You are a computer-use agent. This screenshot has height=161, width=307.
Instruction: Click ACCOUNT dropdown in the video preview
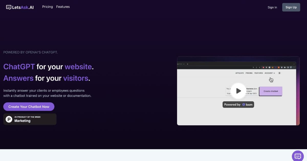tap(270, 73)
